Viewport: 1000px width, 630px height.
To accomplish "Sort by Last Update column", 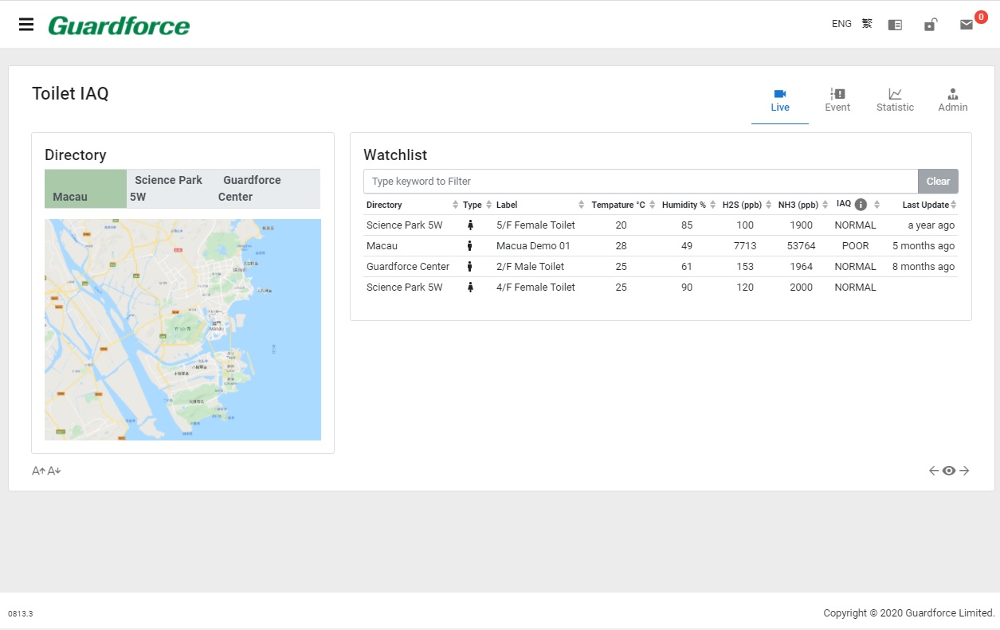I will [930, 205].
